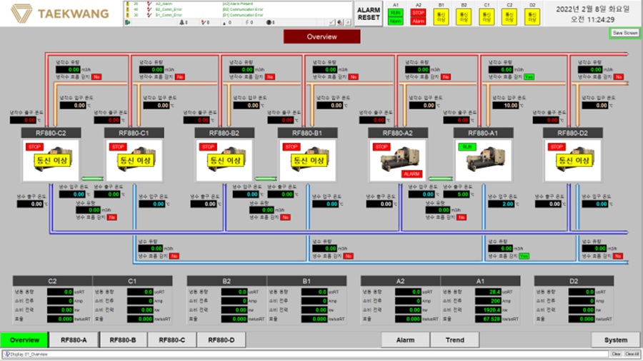
Task: Click the A1 RUN status indicator in header
Action: (x=395, y=13)
